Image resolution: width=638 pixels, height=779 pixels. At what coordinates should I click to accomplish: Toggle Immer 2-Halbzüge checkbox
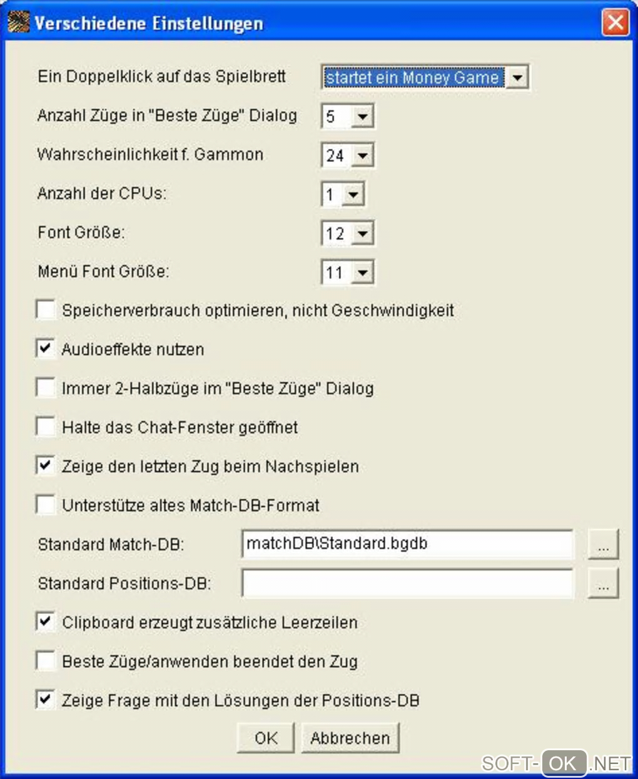46,388
